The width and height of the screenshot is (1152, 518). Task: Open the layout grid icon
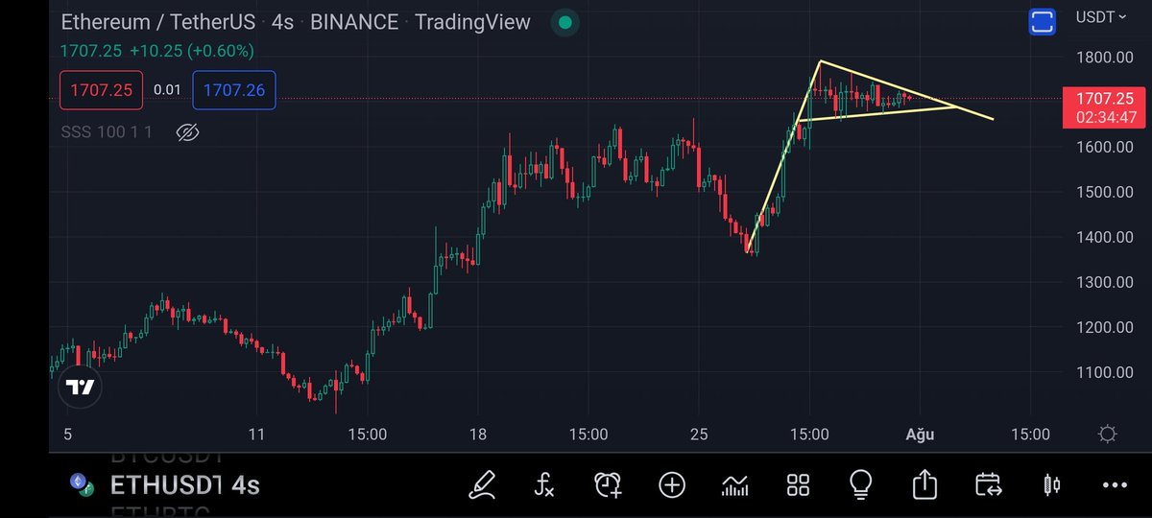(798, 484)
